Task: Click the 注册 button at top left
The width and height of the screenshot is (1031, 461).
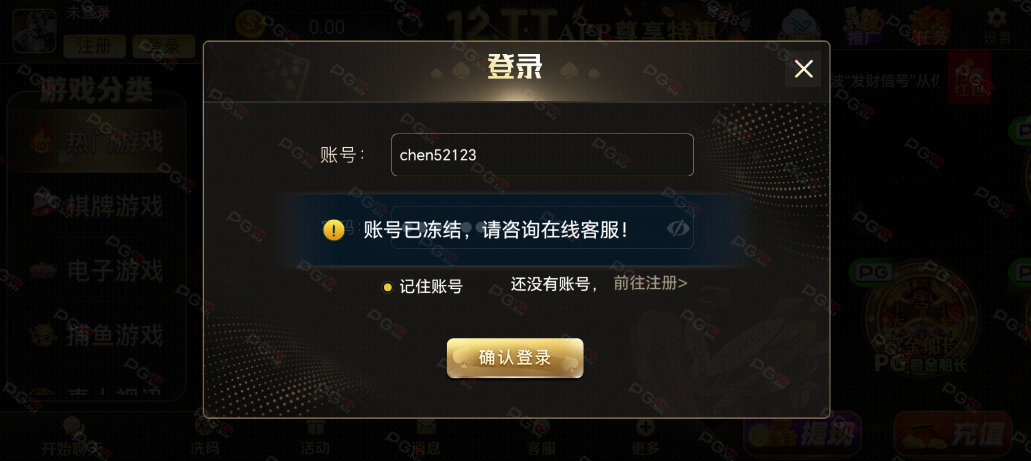Action: pyautogui.click(x=94, y=46)
